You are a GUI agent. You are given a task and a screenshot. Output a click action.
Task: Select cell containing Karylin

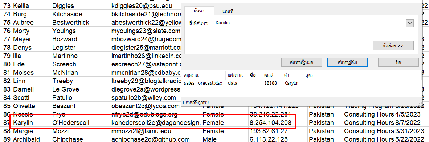[32, 123]
